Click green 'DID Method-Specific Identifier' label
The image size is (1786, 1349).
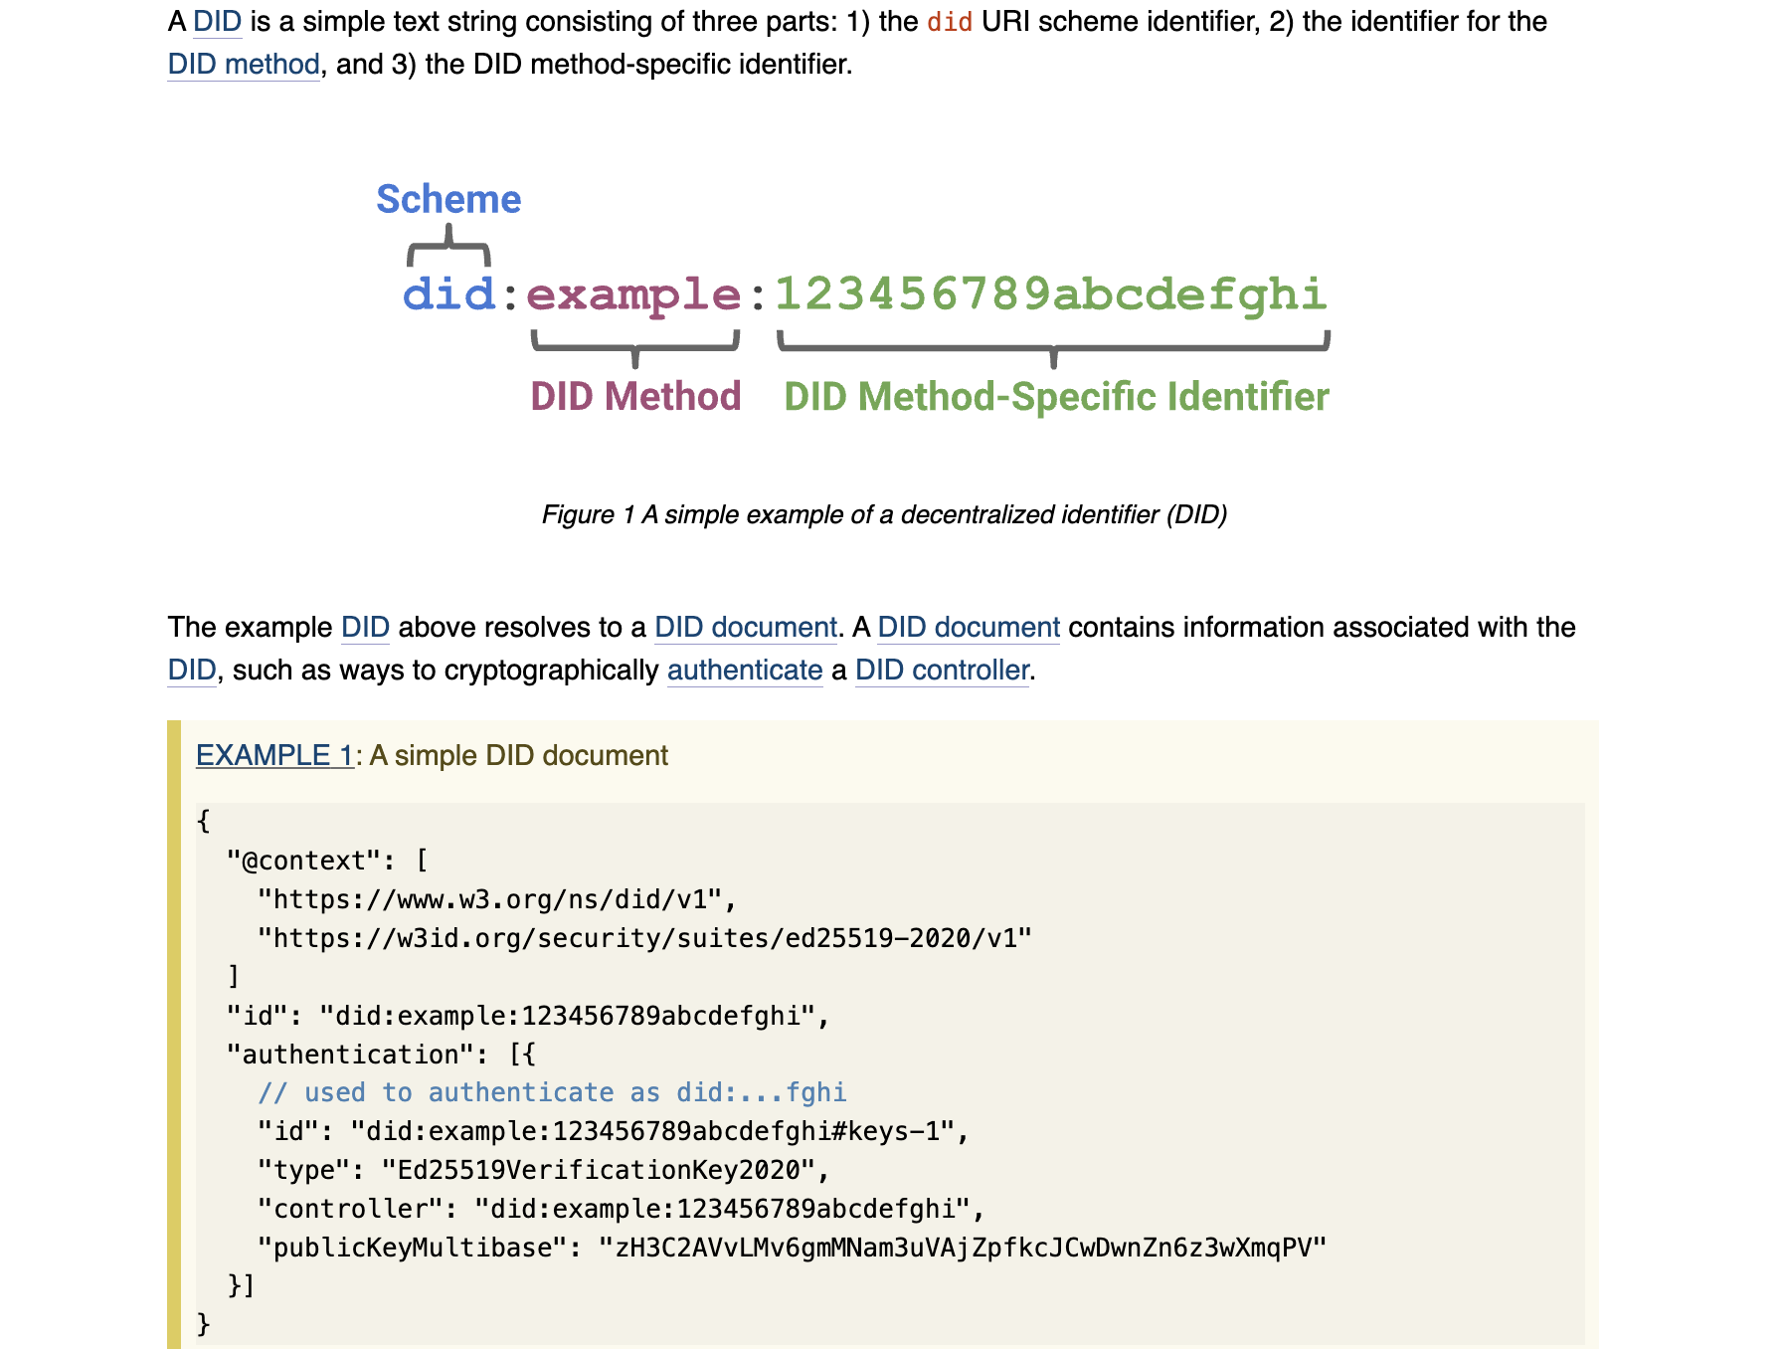1056,396
